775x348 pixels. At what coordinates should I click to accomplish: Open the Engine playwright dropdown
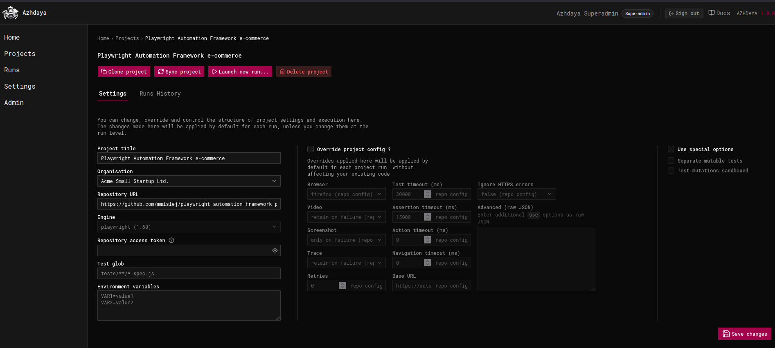coord(189,227)
